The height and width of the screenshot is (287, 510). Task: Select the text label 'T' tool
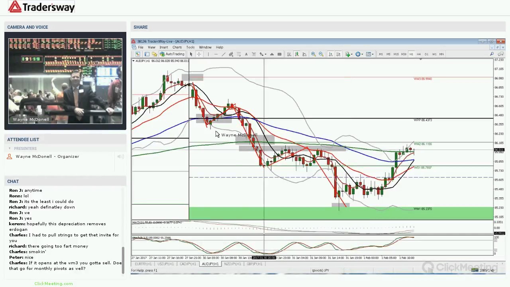[254, 54]
